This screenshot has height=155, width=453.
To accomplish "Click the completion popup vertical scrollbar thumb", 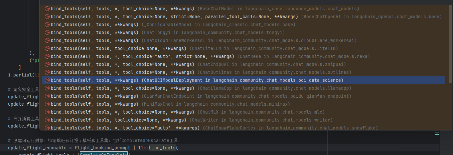I will click(451, 44).
